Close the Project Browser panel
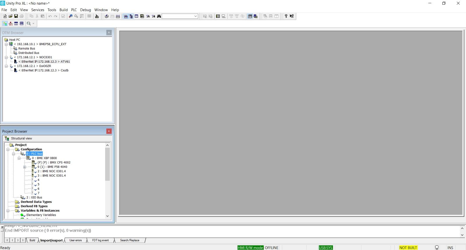The width and height of the screenshot is (466, 250). (x=109, y=131)
